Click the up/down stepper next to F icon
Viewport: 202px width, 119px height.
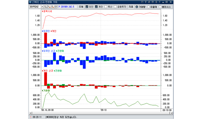click(56, 7)
